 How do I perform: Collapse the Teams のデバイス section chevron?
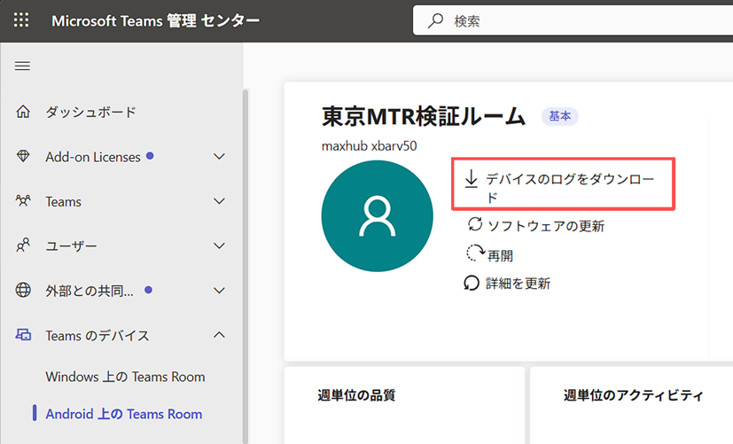220,336
